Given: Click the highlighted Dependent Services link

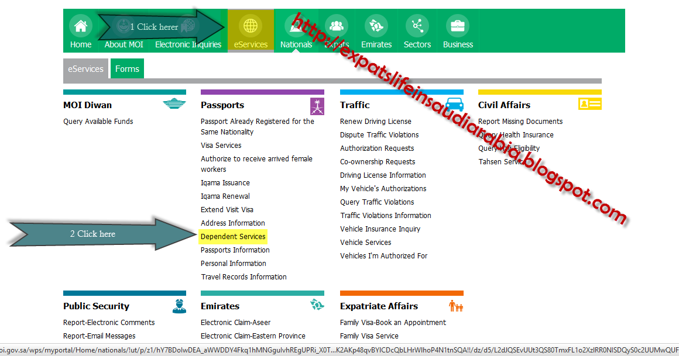Looking at the screenshot, I should pyautogui.click(x=233, y=237).
